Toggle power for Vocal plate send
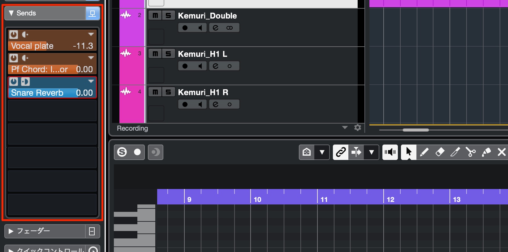The image size is (508, 252). [13, 34]
